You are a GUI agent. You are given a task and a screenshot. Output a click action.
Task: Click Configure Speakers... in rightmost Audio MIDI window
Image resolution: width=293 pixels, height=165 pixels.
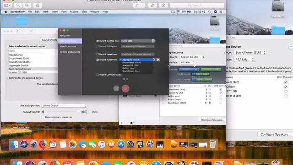click(x=275, y=134)
